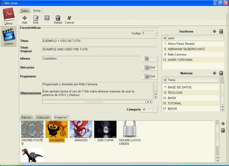Click the Find button for Propietario
The image size is (229, 166).
pyautogui.click(x=150, y=77)
